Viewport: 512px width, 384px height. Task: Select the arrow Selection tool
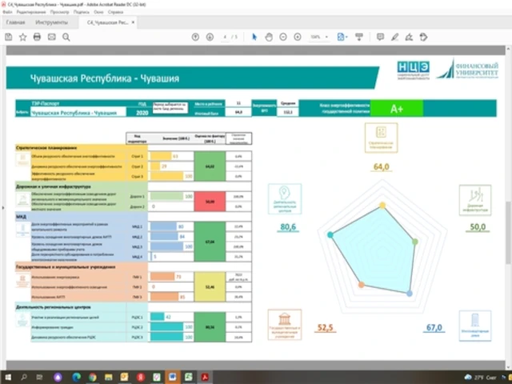coord(254,37)
